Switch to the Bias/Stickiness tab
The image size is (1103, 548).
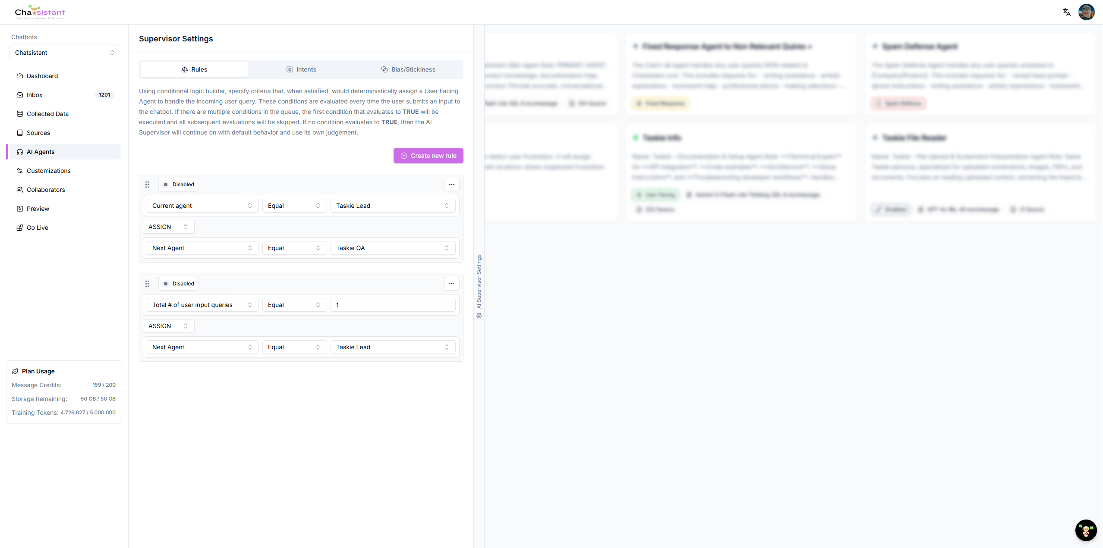coord(408,69)
